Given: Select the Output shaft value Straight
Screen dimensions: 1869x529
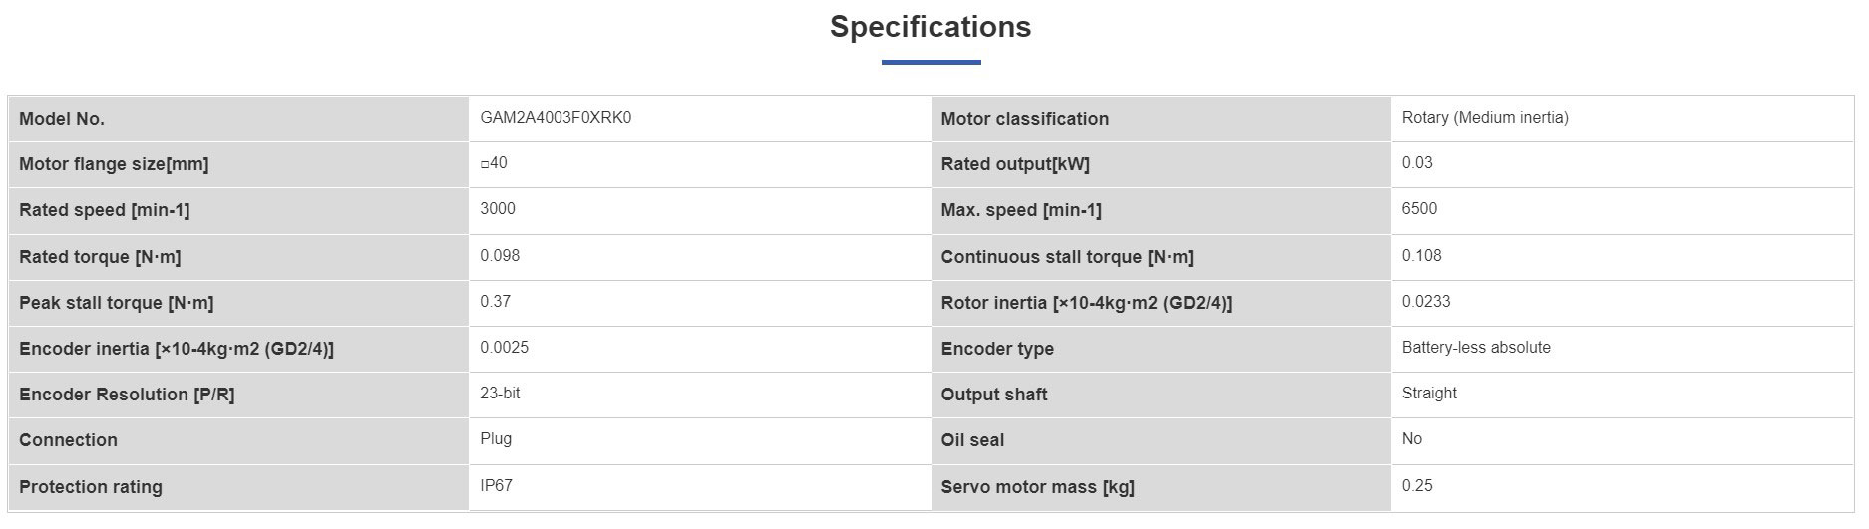Looking at the screenshot, I should click(x=1429, y=394).
